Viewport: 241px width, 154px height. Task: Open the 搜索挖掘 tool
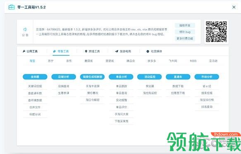(x=207, y=93)
